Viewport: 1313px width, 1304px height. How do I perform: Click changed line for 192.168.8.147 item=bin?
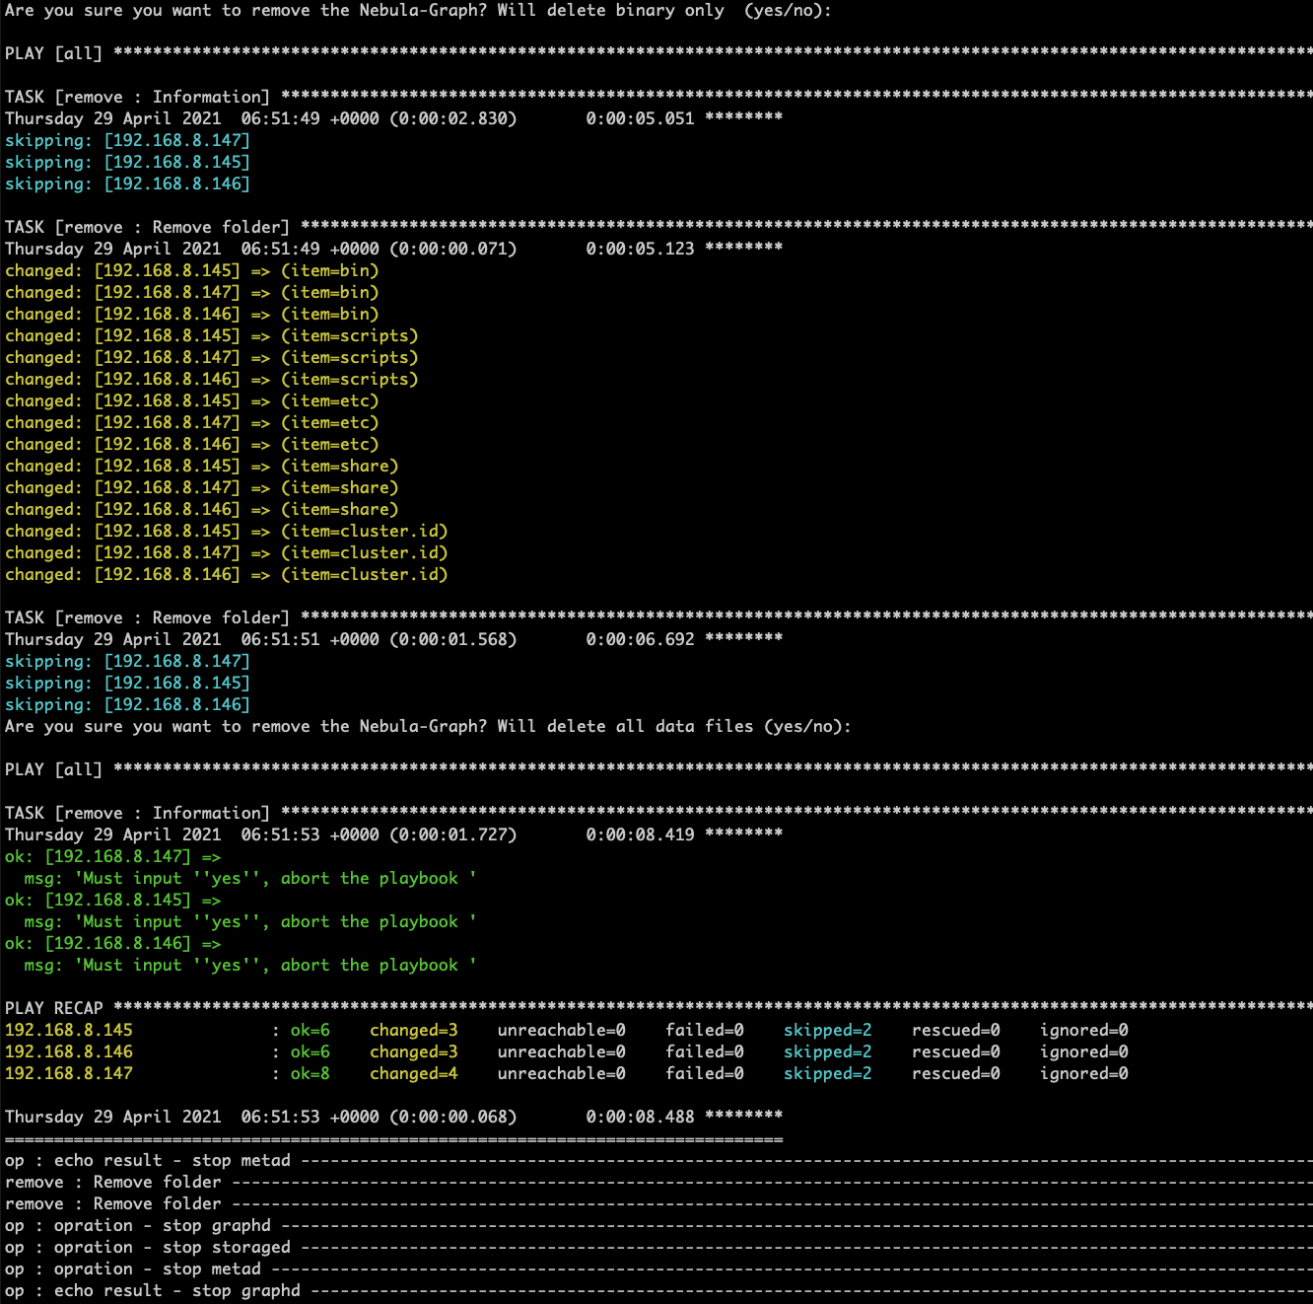point(192,292)
